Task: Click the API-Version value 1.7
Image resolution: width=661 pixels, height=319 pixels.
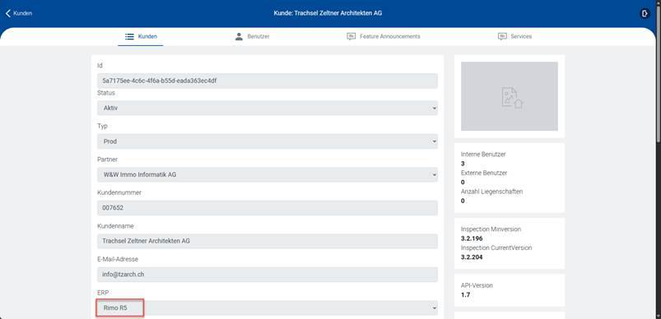Action: 465,294
